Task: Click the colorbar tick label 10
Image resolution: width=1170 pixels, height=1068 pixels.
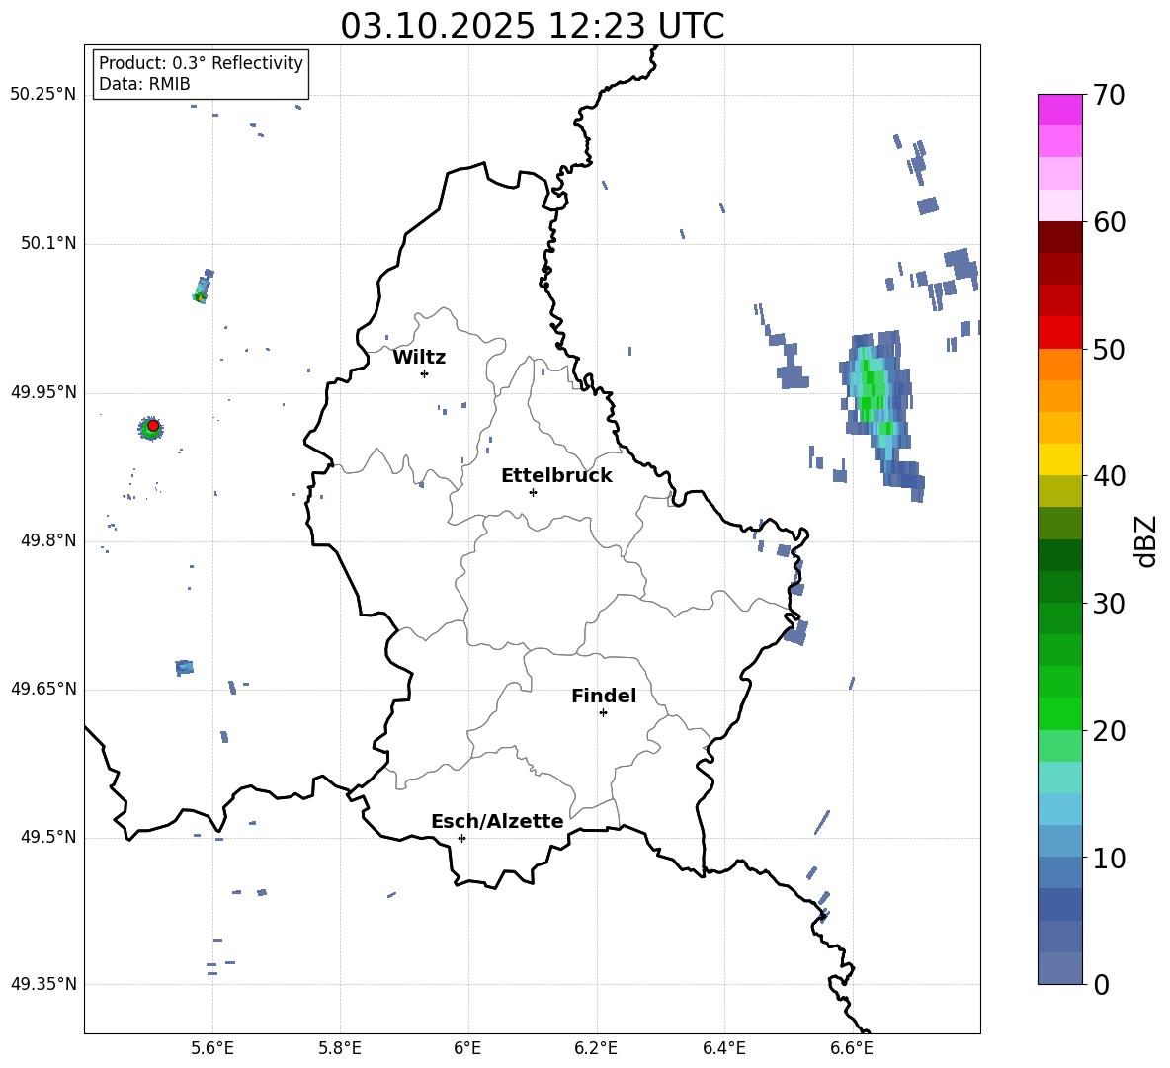Action: coord(1109,859)
